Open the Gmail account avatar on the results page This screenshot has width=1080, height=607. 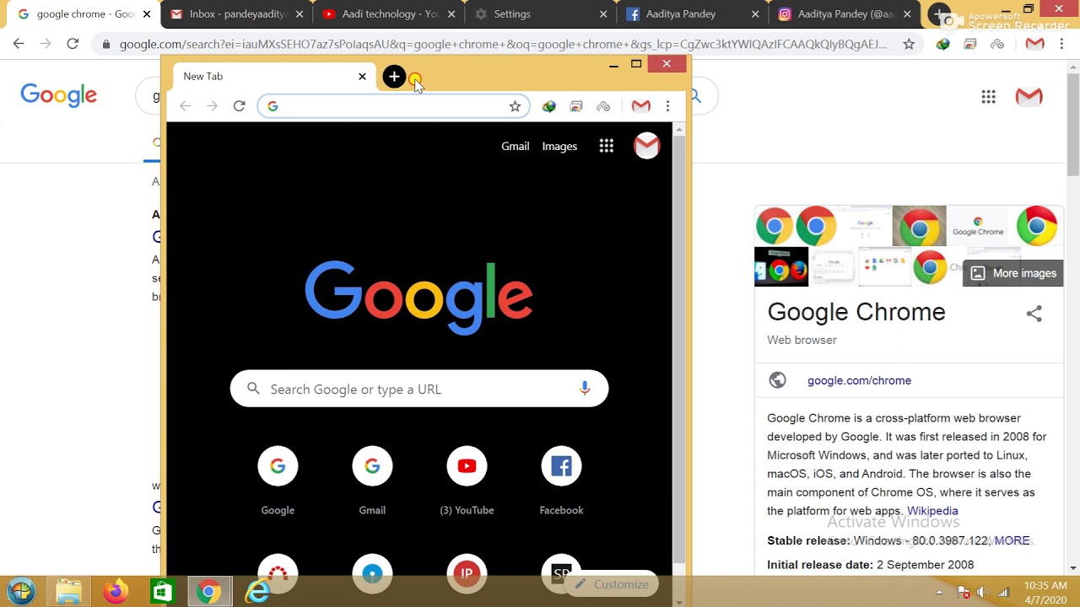[1029, 97]
